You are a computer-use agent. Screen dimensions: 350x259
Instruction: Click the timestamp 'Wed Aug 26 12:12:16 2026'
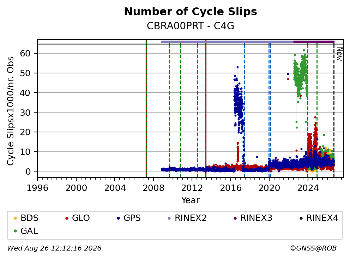(54, 248)
